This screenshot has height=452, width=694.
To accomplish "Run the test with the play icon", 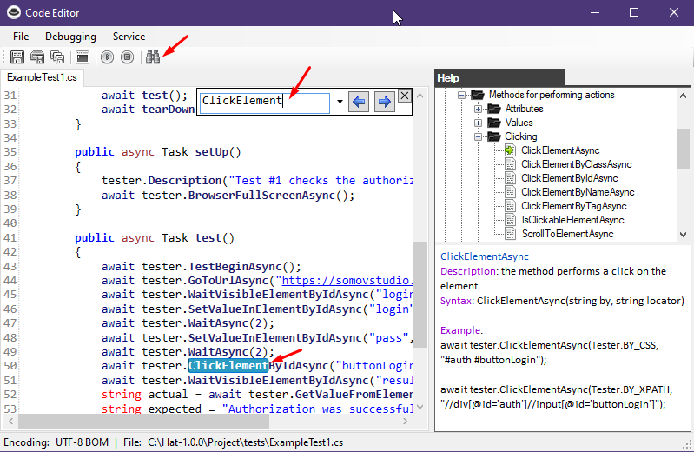I will [x=108, y=57].
